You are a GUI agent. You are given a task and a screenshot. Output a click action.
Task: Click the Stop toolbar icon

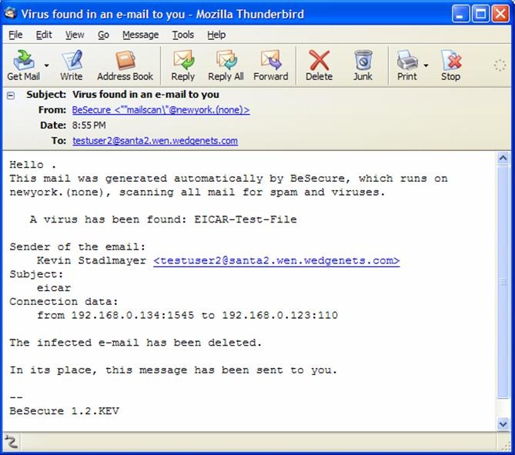pos(450,65)
